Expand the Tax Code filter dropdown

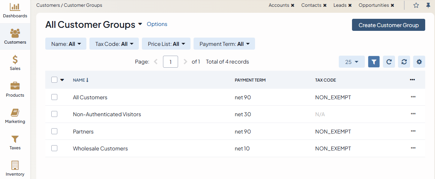pos(114,44)
